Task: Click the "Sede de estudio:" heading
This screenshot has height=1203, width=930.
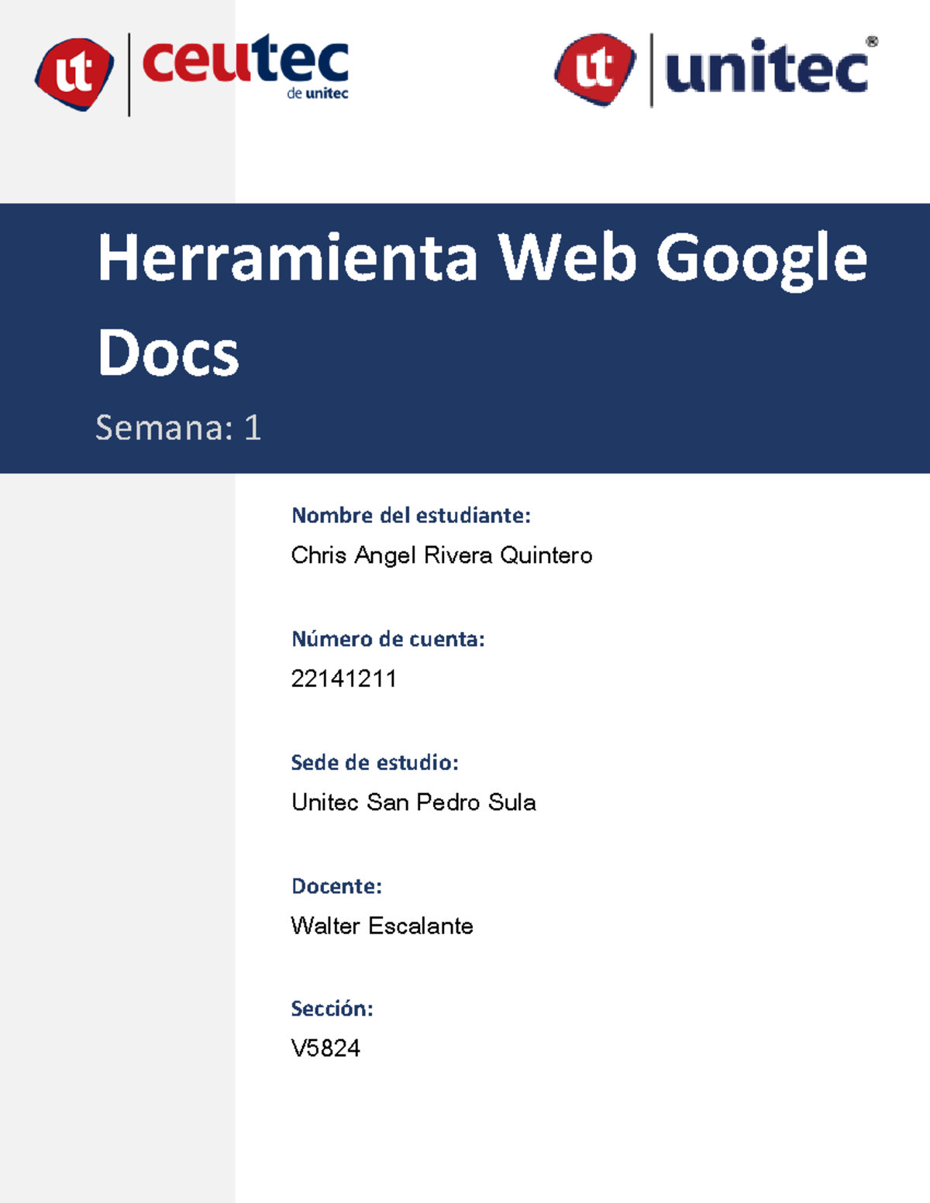Action: pos(376,763)
